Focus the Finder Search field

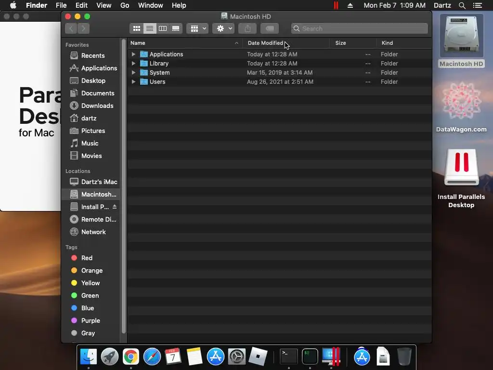click(359, 28)
